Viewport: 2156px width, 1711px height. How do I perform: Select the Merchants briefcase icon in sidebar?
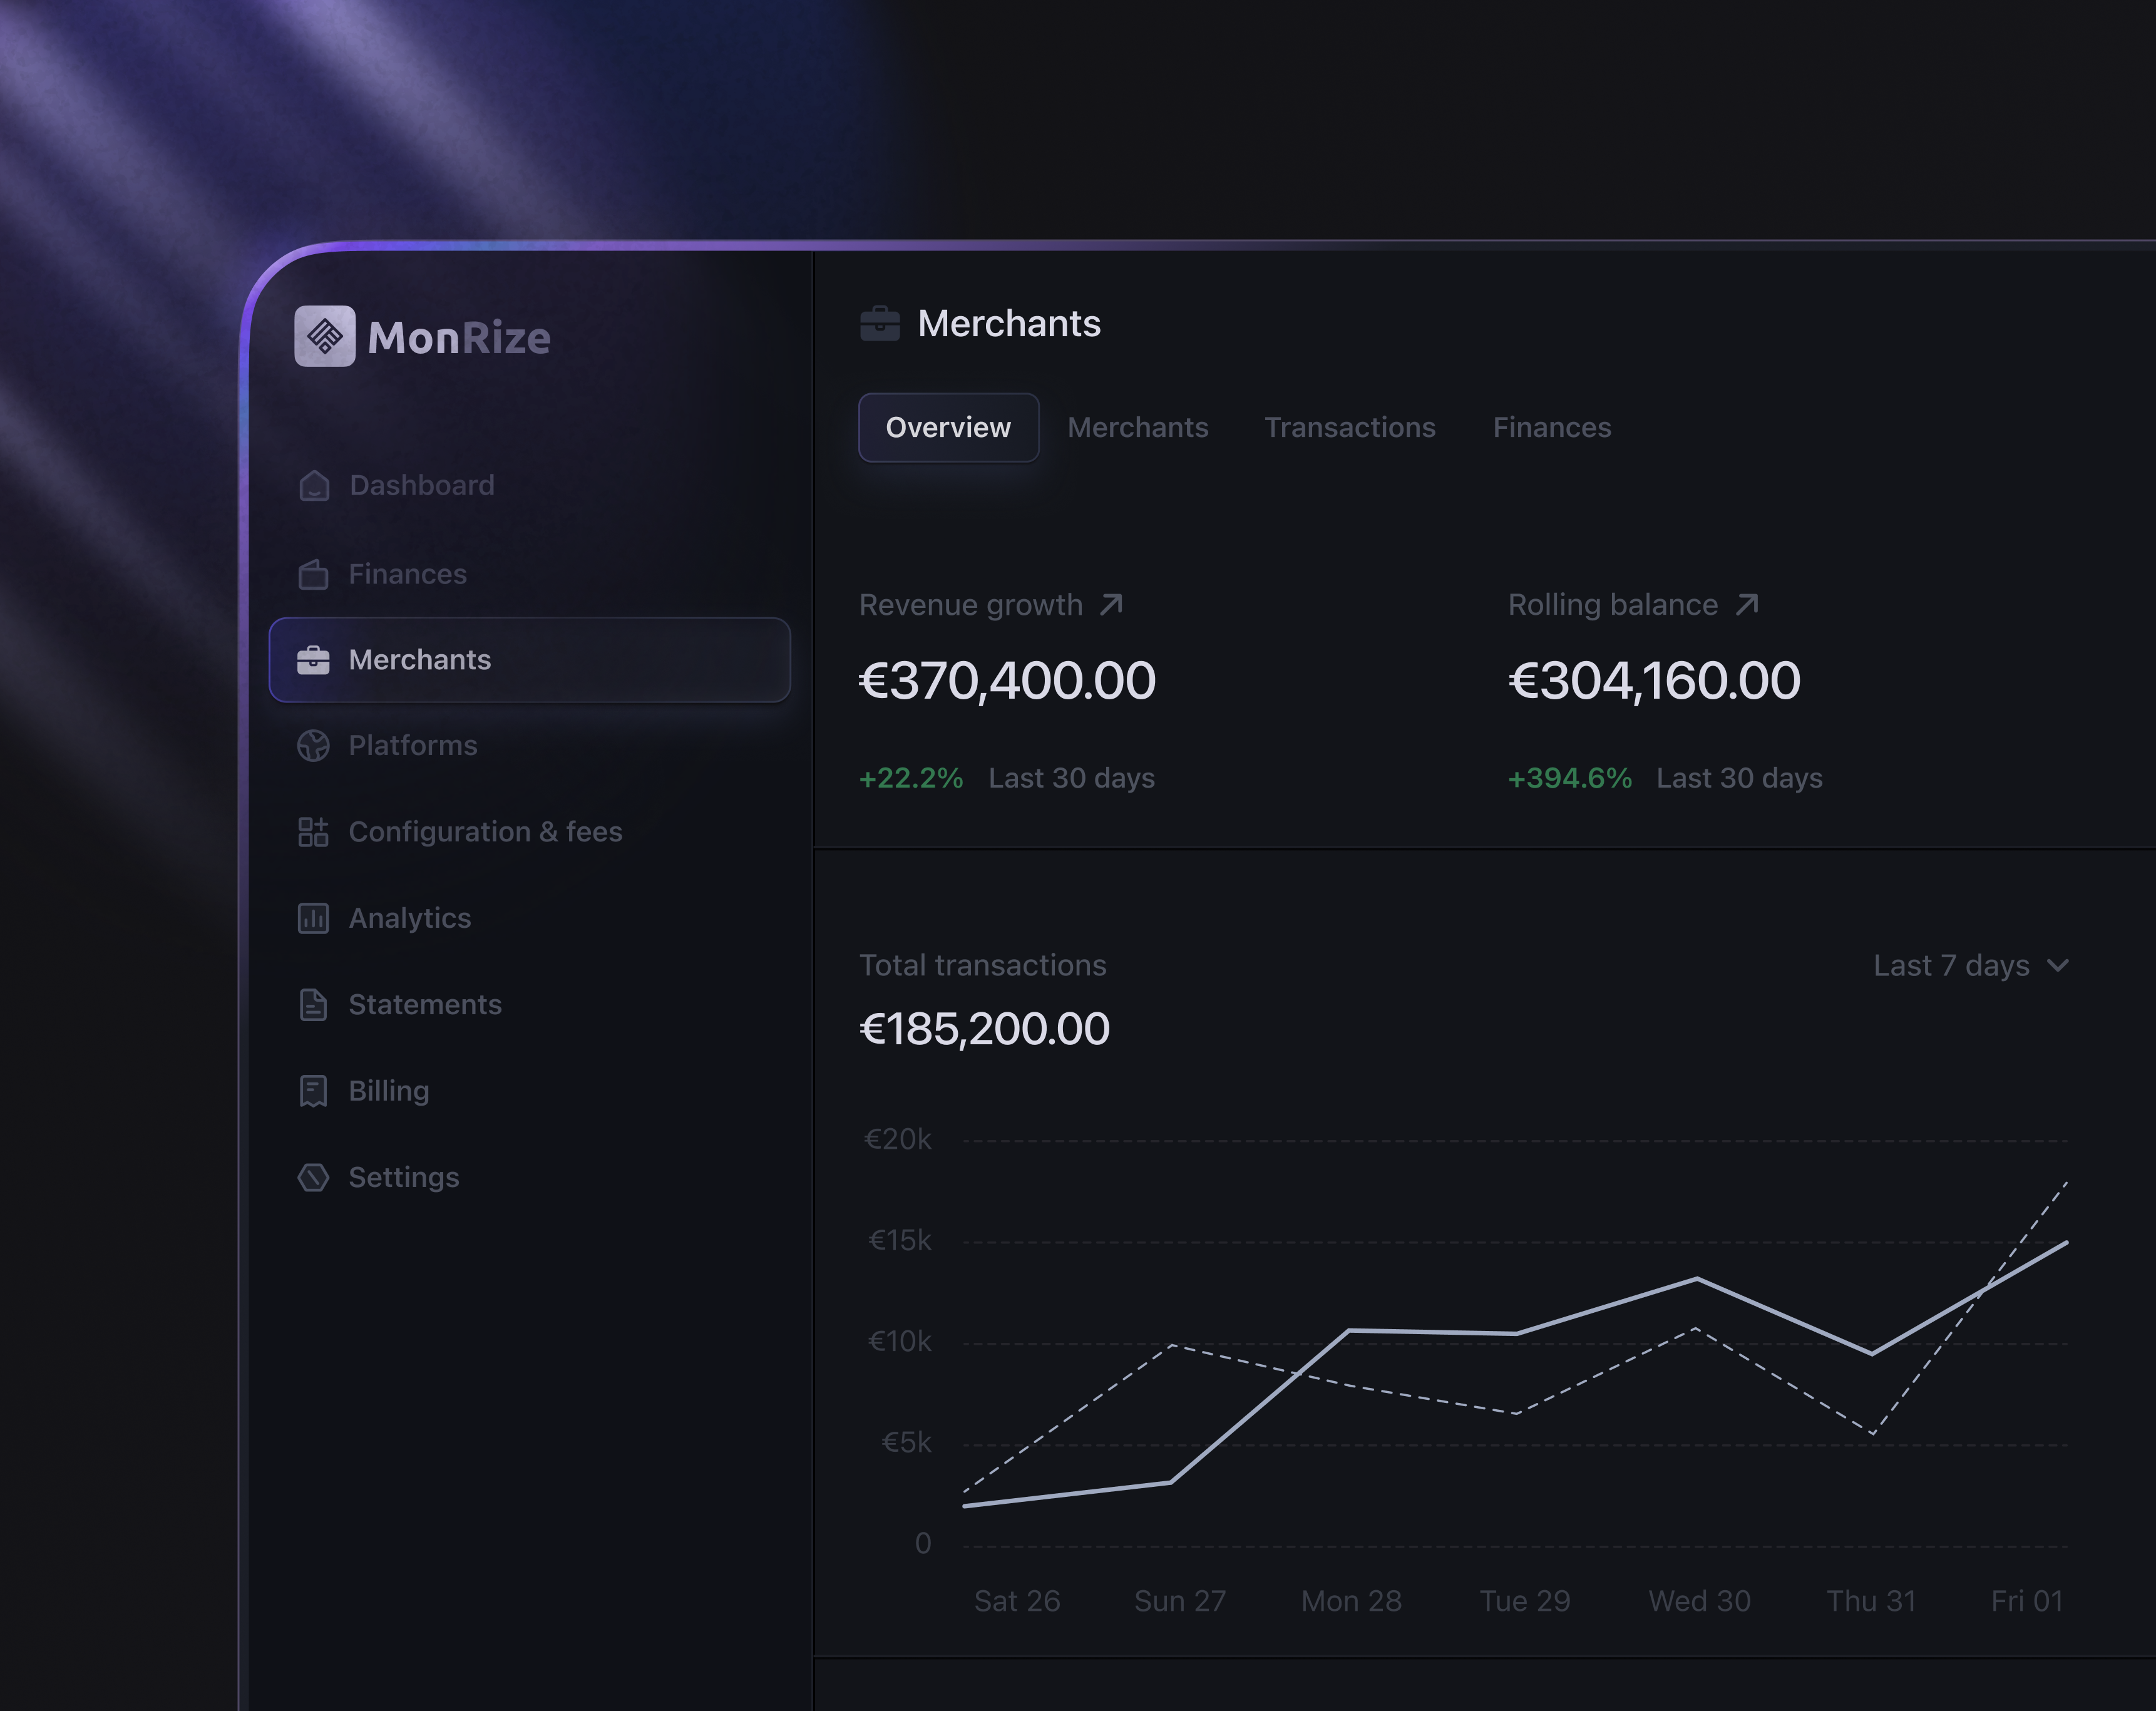point(313,660)
